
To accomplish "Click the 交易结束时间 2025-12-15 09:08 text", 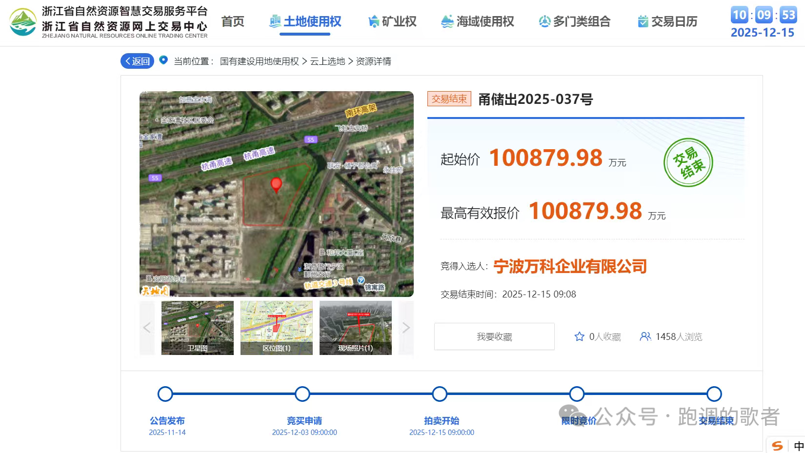I will coord(508,295).
